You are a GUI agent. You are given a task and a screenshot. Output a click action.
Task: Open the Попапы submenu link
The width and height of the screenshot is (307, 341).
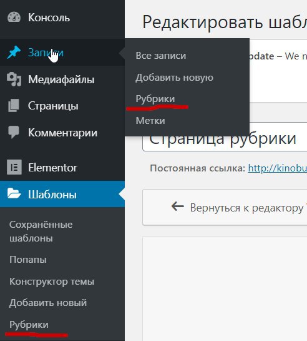point(27,260)
